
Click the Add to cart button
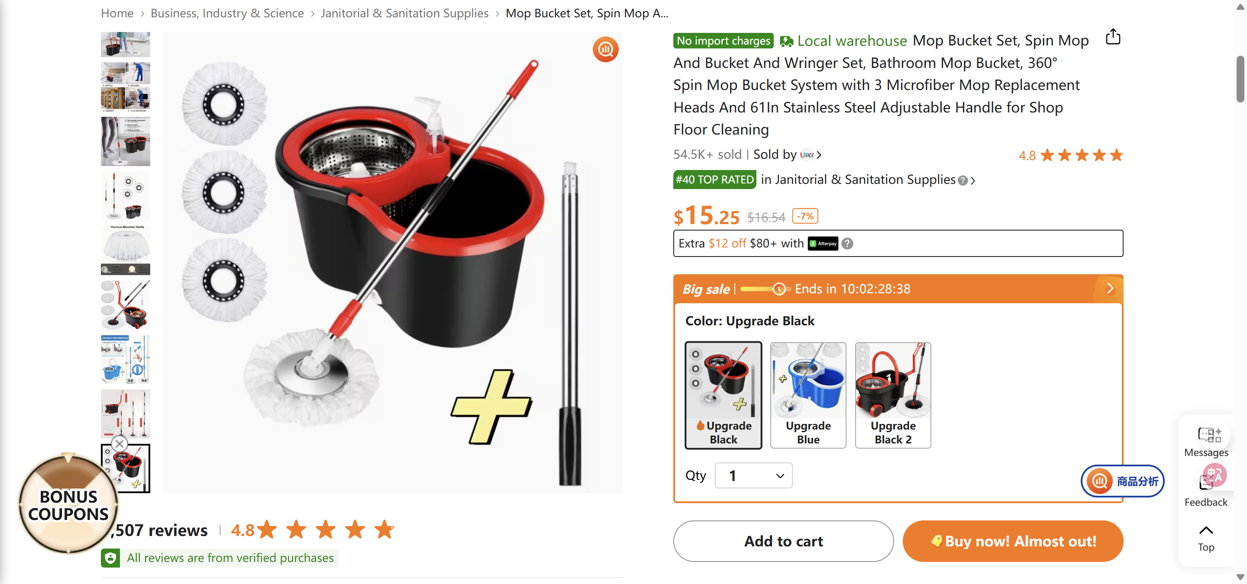click(x=783, y=541)
